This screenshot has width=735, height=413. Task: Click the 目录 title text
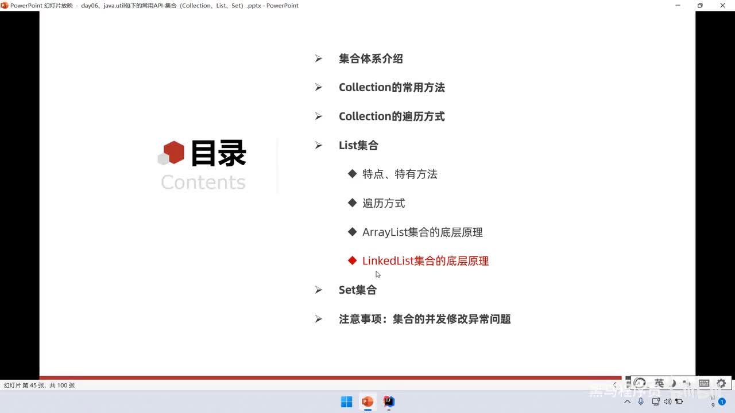[218, 153]
